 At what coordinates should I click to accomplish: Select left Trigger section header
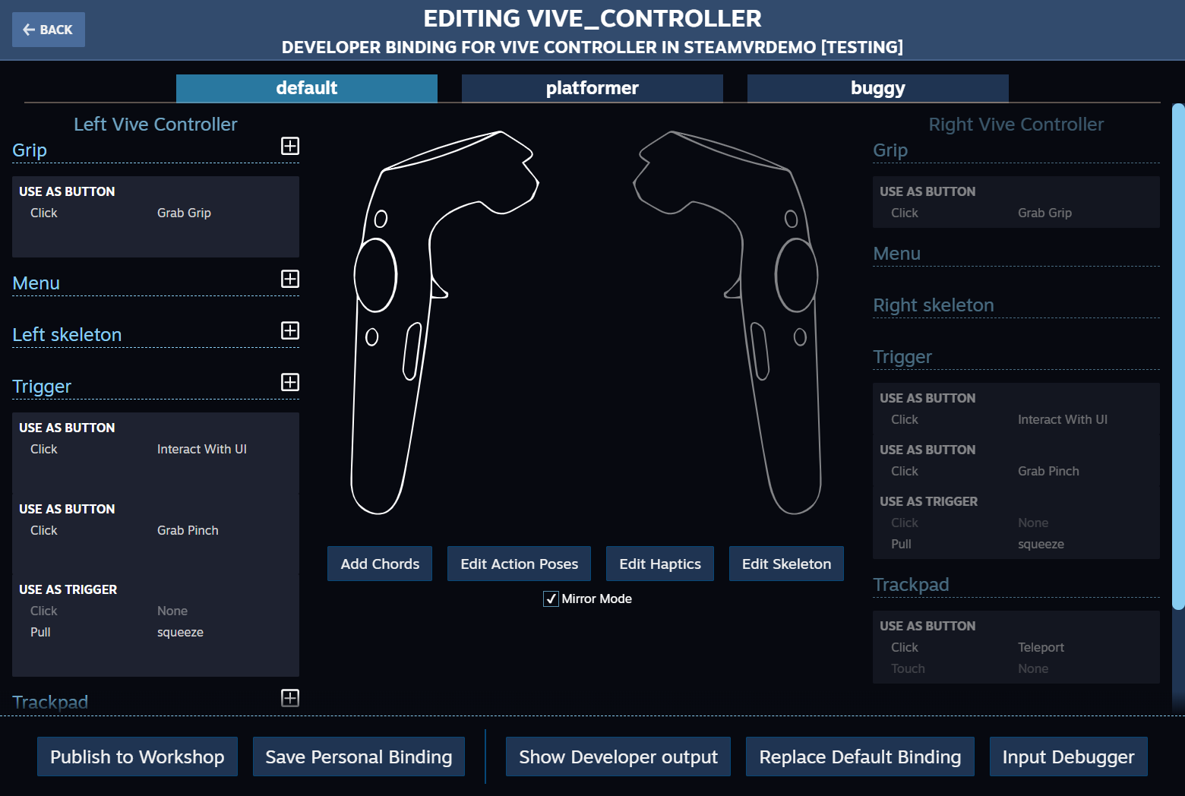pos(42,386)
